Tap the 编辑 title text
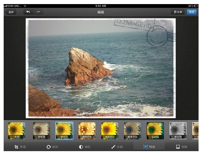 pos(101,12)
